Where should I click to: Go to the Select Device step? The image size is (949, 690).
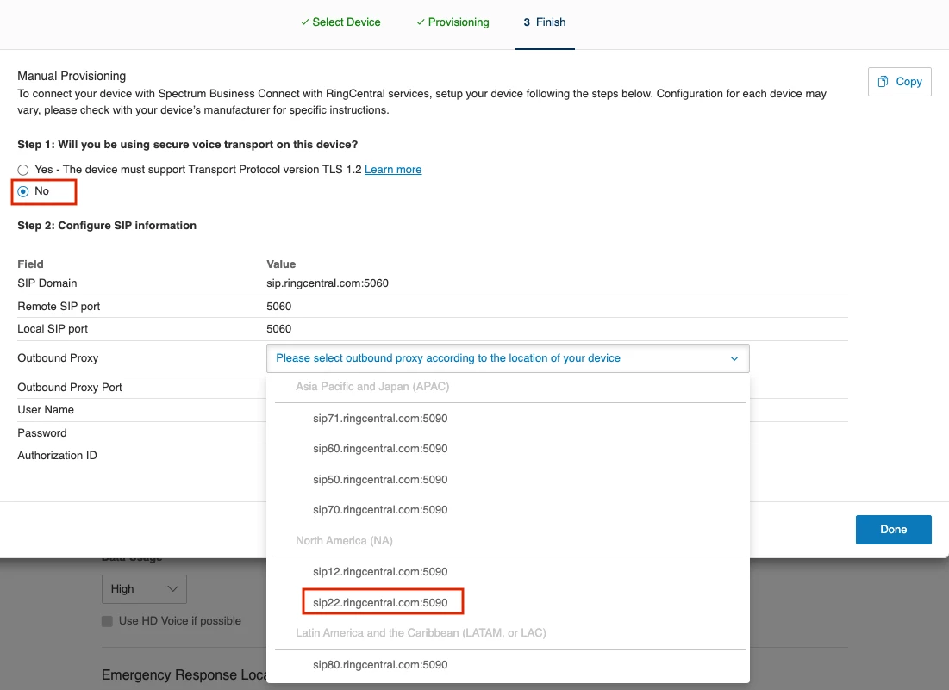tap(340, 22)
